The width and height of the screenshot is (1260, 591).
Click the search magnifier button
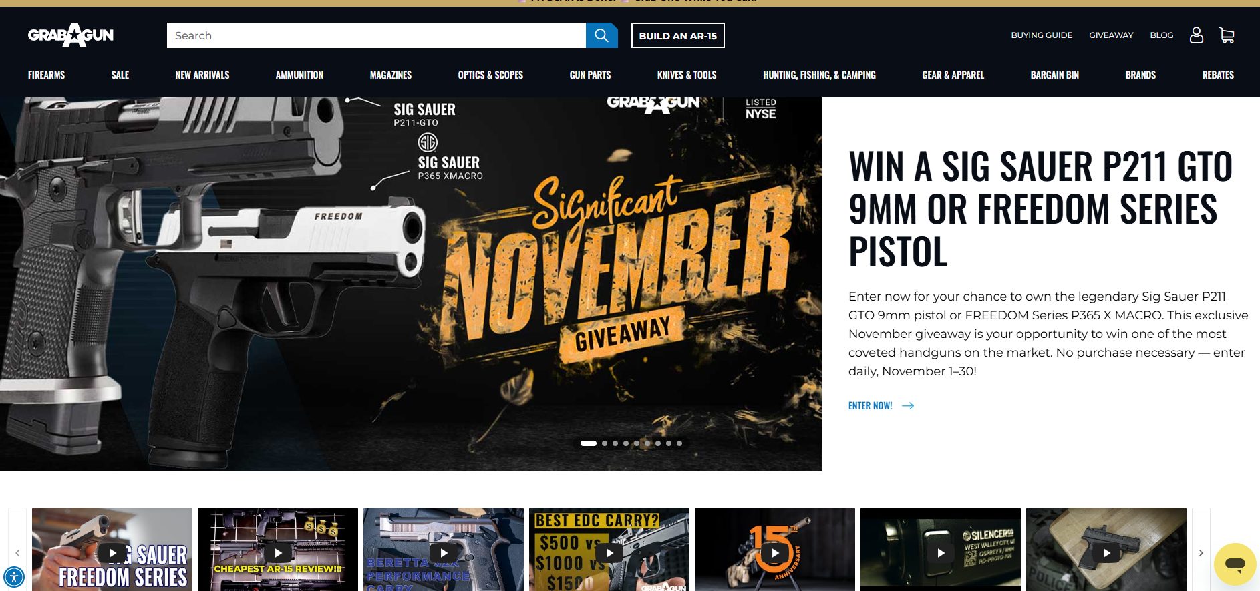pyautogui.click(x=601, y=35)
